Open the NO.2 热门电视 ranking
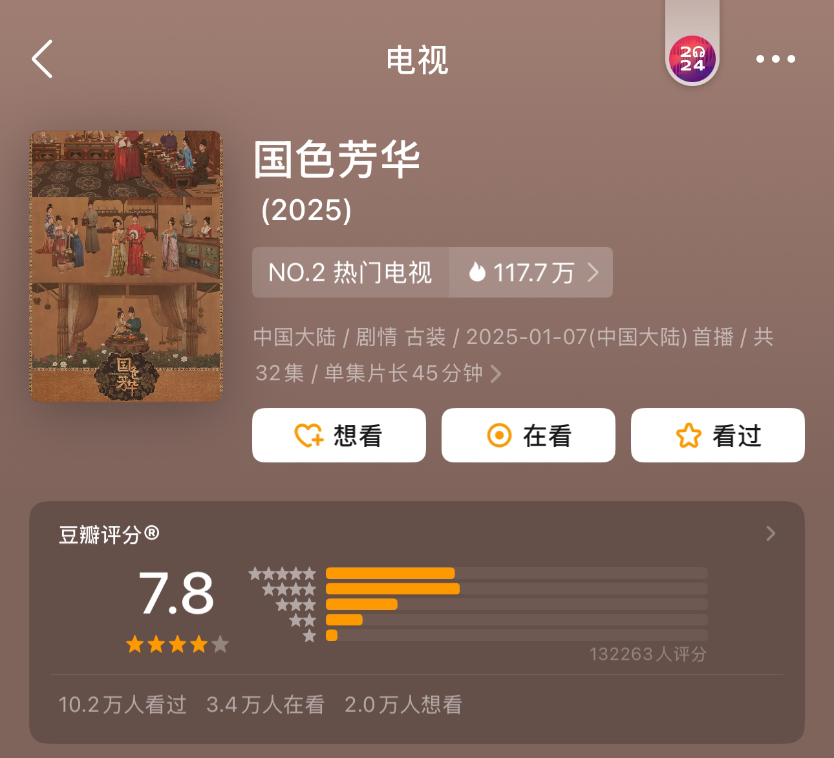This screenshot has width=834, height=758. pyautogui.click(x=350, y=272)
